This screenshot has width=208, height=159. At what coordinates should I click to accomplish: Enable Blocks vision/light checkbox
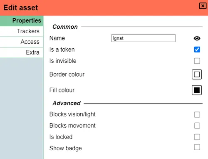tap(197, 114)
